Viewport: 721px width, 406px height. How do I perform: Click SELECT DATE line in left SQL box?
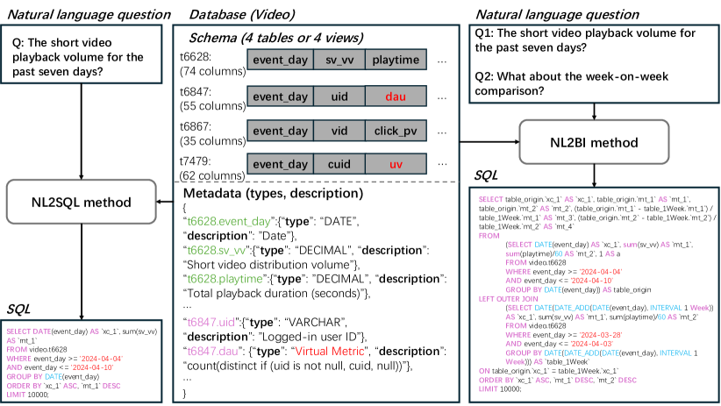point(82,331)
